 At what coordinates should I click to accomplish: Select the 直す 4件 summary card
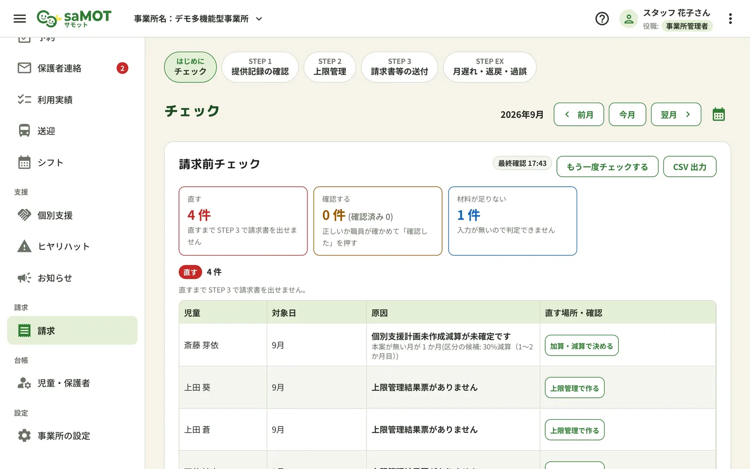[243, 221]
